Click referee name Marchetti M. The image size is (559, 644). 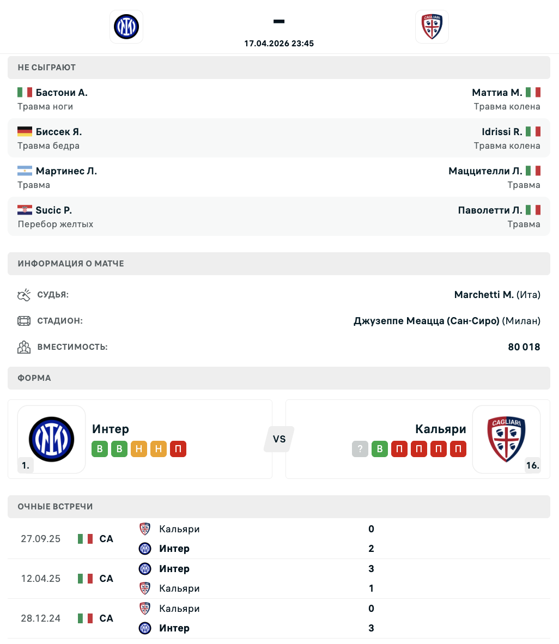484,295
